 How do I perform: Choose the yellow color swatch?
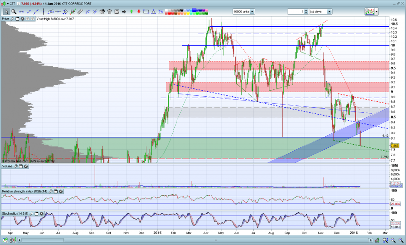pyautogui.click(x=187, y=13)
